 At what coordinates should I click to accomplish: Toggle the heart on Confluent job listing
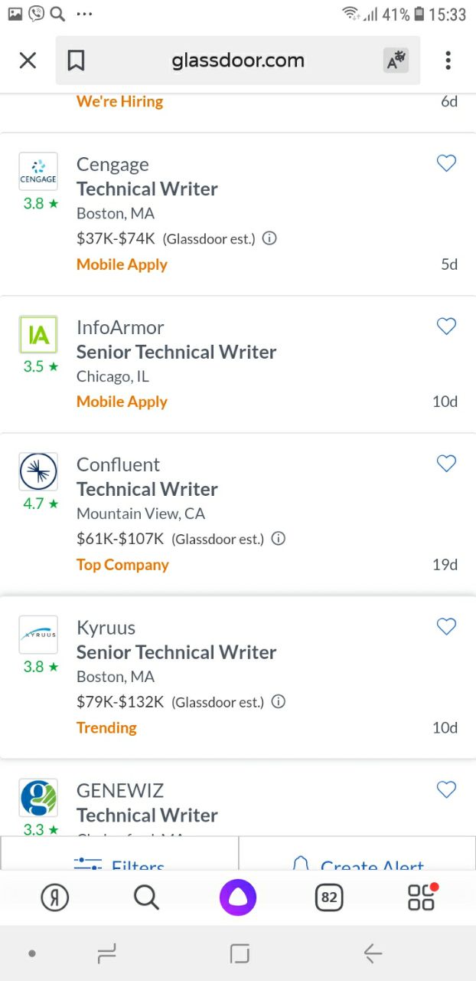click(x=446, y=464)
